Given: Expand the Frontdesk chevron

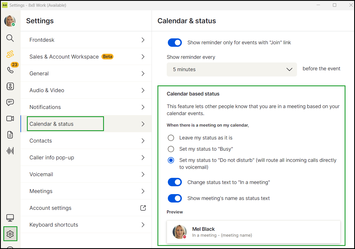Looking at the screenshot, I should (x=143, y=40).
